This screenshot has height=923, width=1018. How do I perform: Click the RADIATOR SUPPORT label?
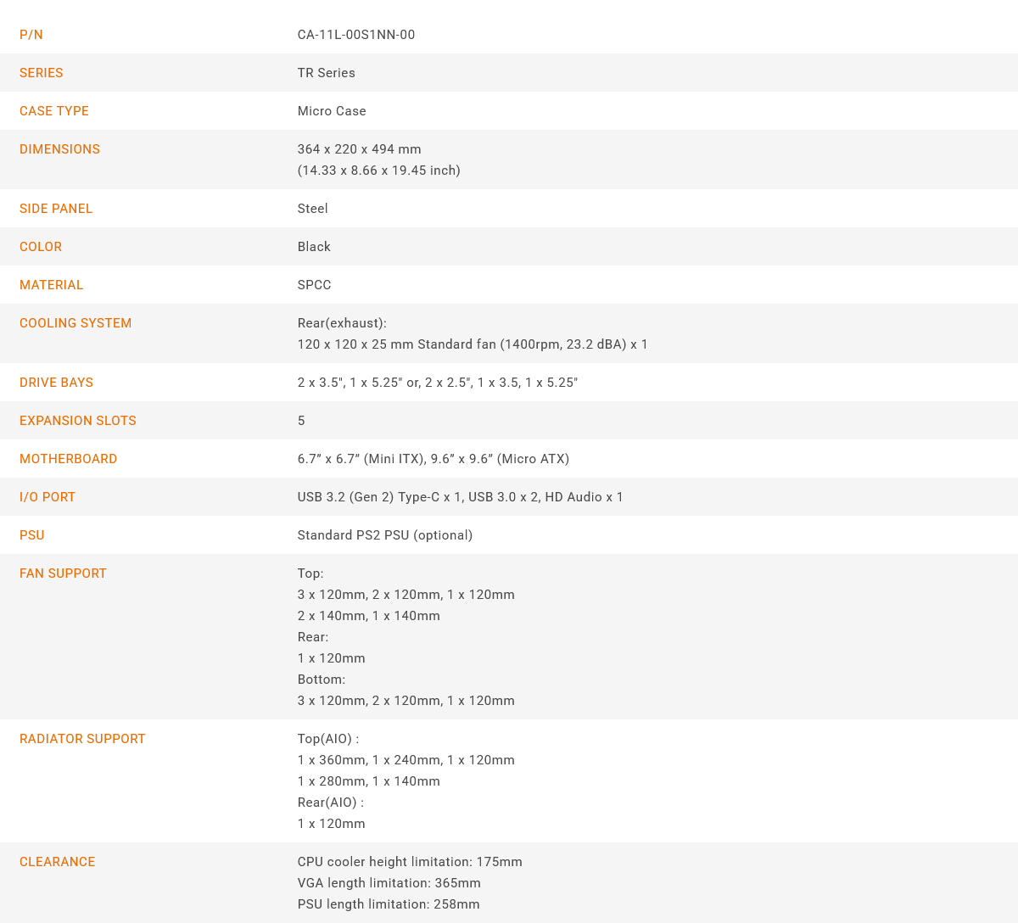point(82,739)
